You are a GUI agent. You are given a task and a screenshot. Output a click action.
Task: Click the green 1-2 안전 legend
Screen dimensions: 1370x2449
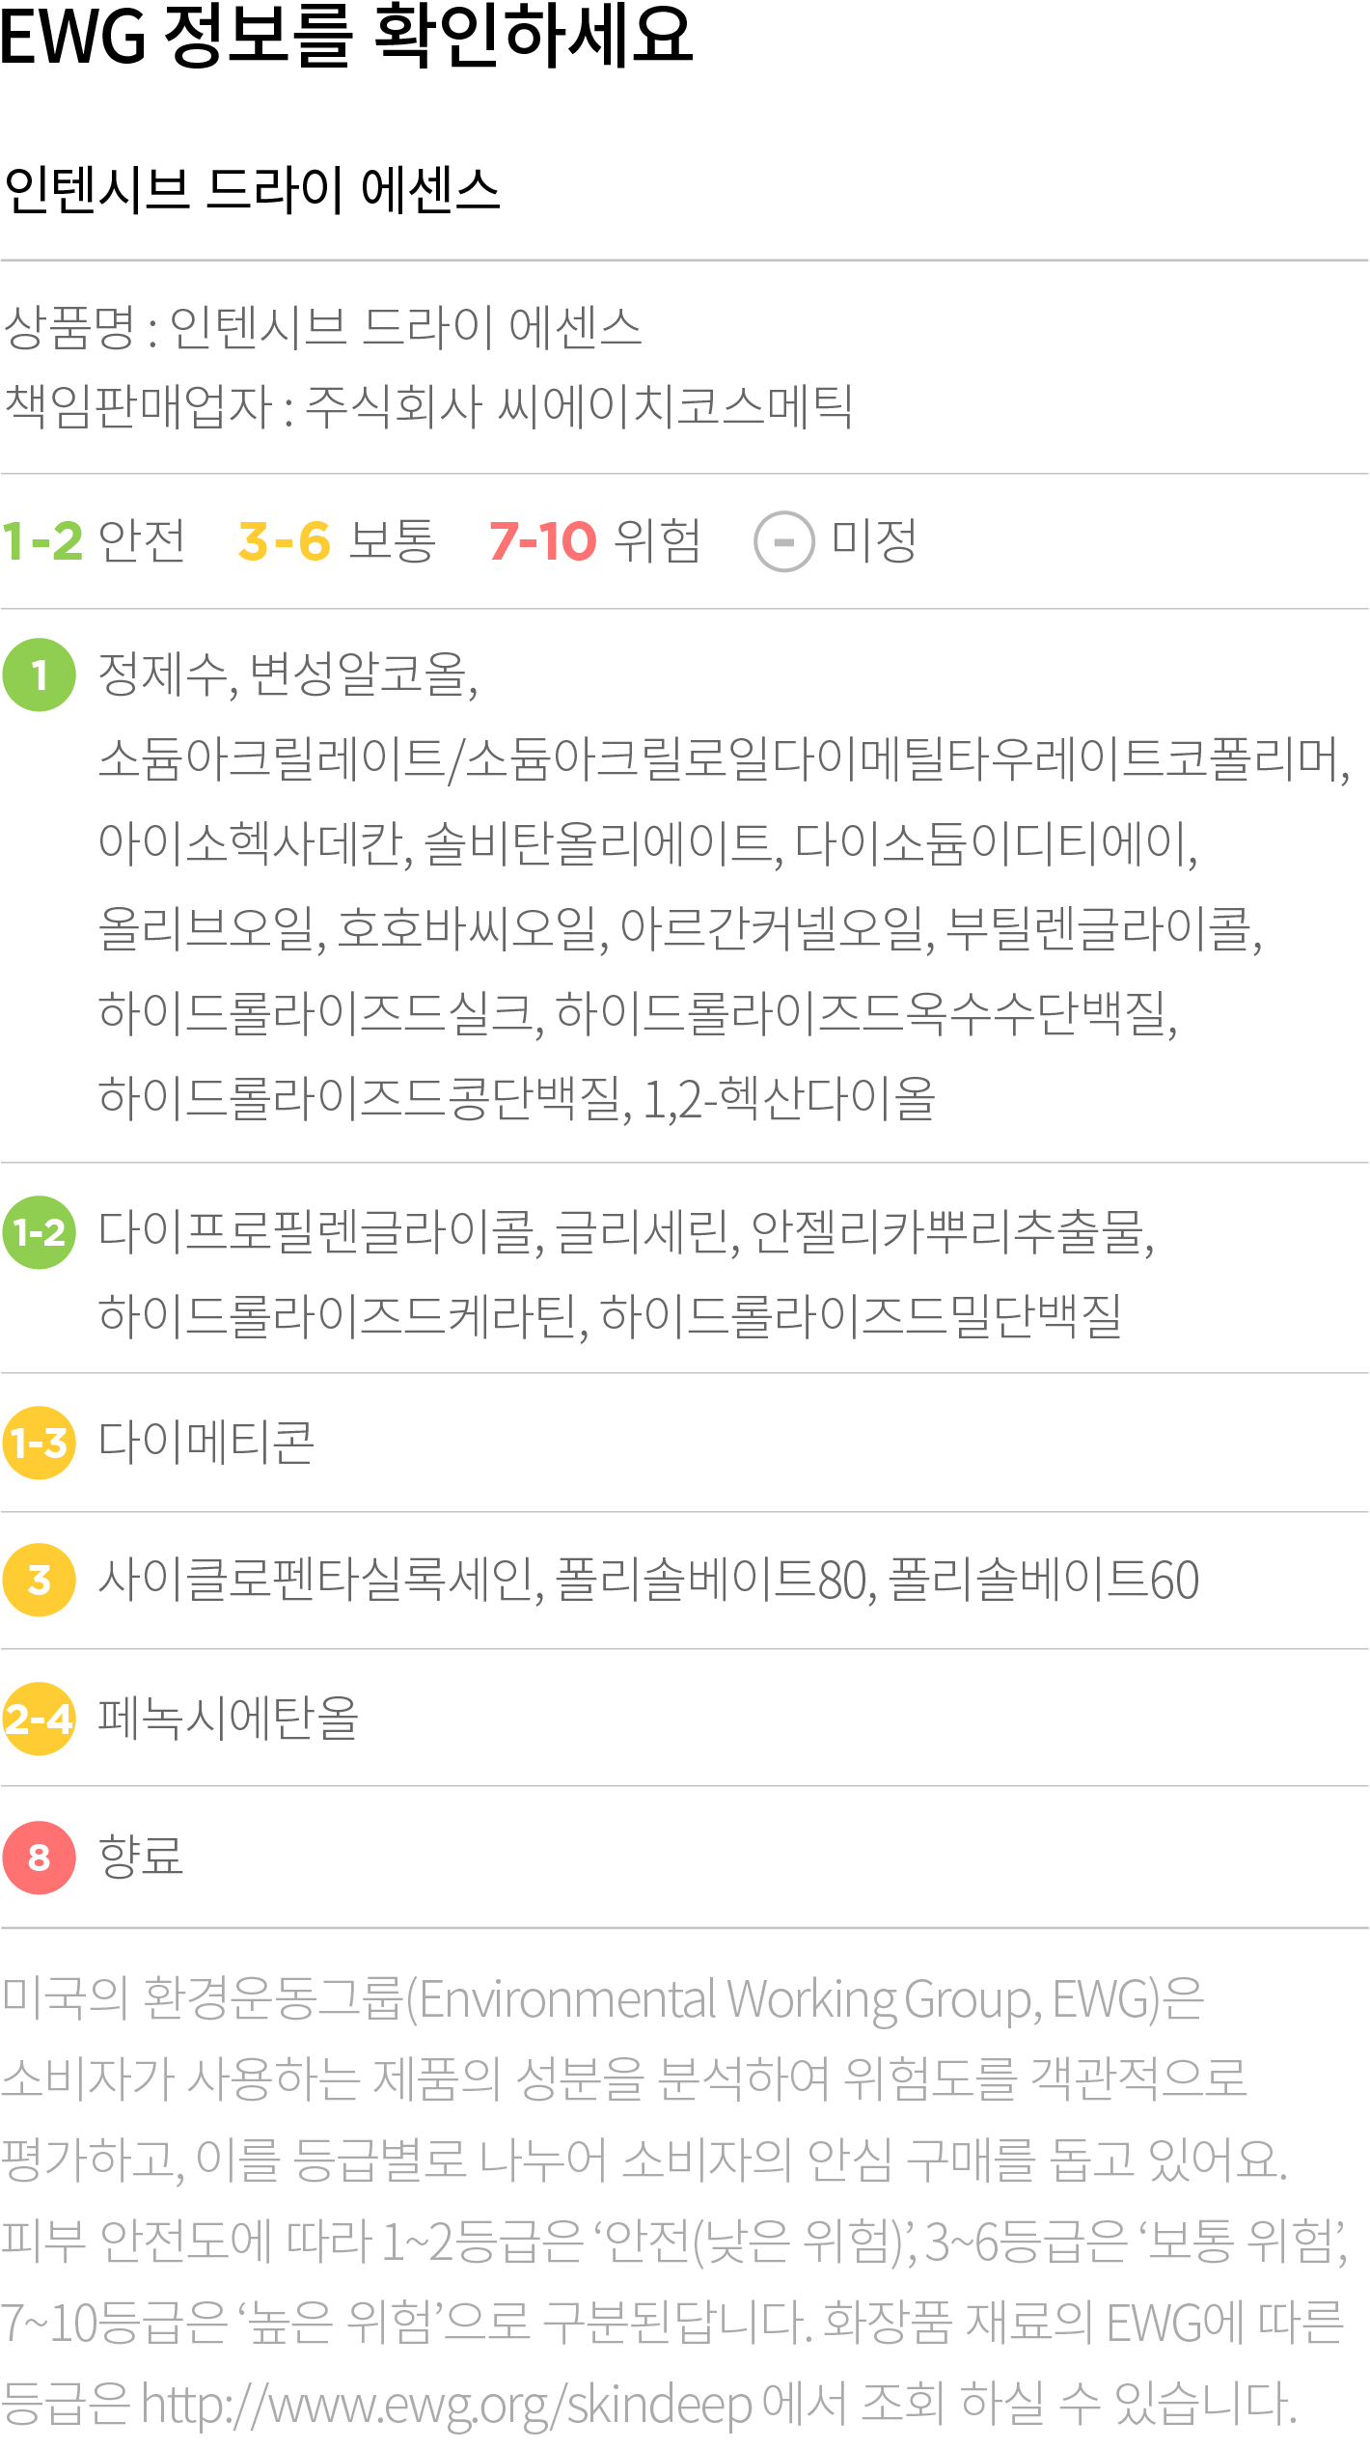coord(93,540)
